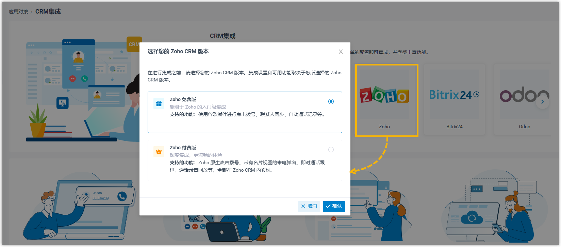Click the 00 814289 phone number link
The height and width of the screenshot is (247, 561).
pyautogui.click(x=100, y=198)
